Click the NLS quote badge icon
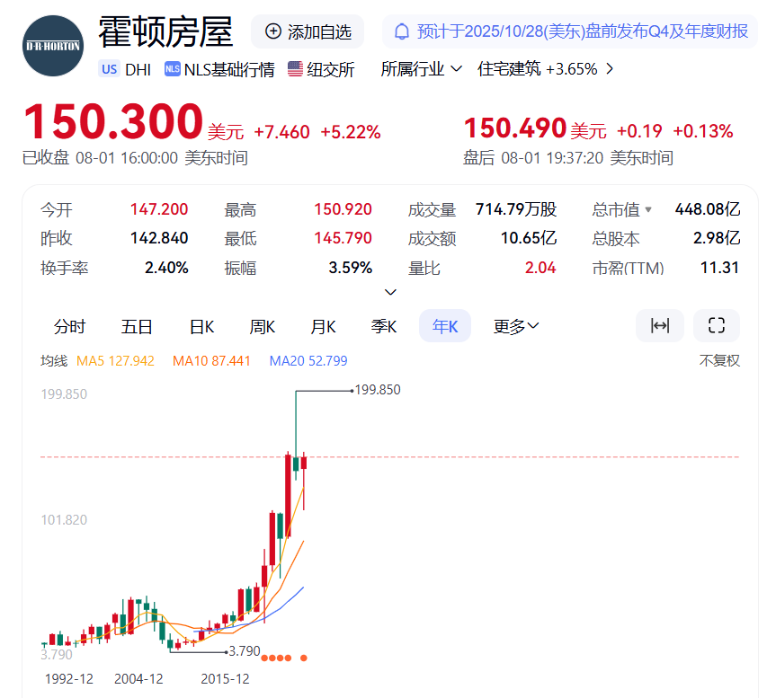 [173, 69]
